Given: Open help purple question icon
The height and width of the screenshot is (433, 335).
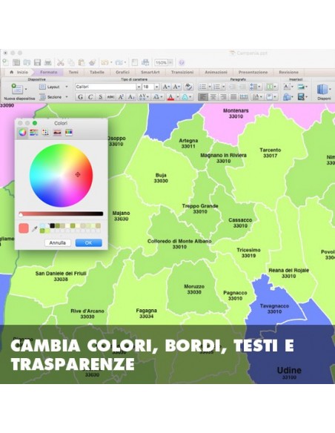Looking at the screenshot, I should [182, 63].
